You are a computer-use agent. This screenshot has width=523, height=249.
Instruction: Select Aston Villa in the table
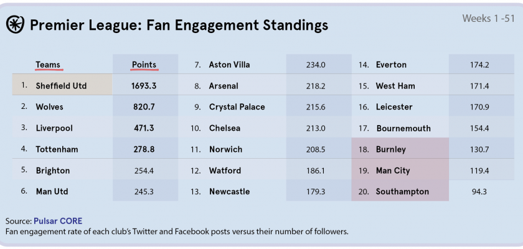pyautogui.click(x=230, y=65)
